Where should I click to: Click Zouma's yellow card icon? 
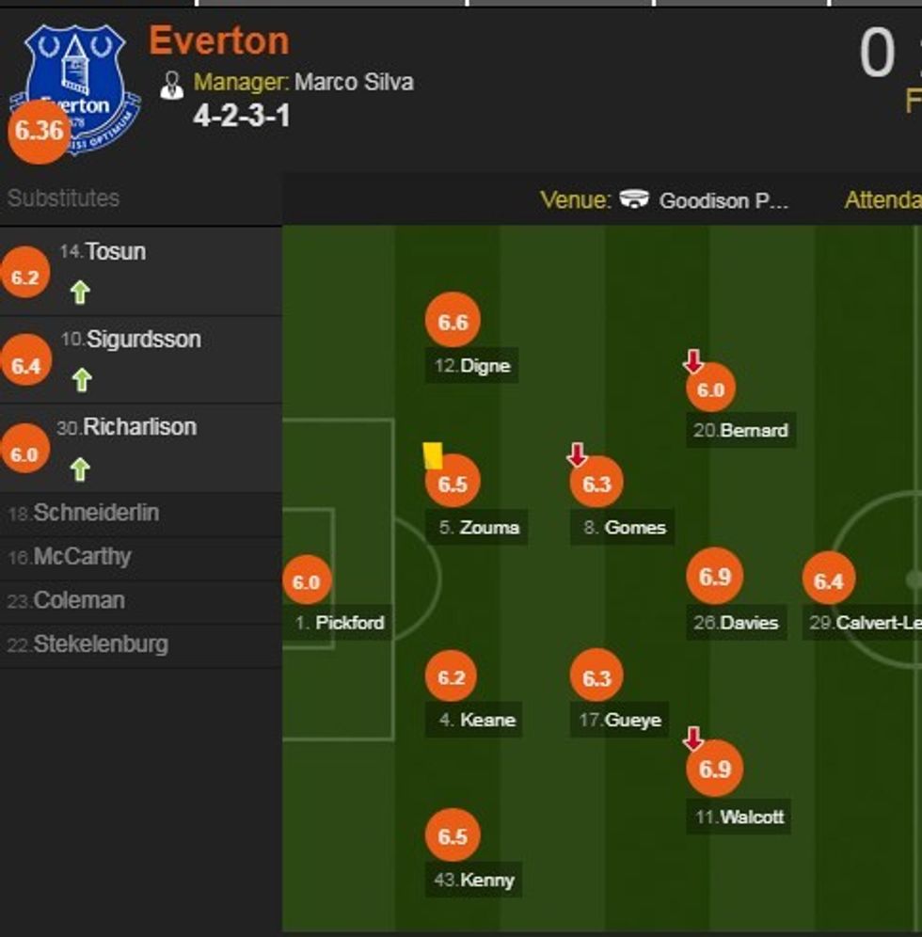point(433,455)
